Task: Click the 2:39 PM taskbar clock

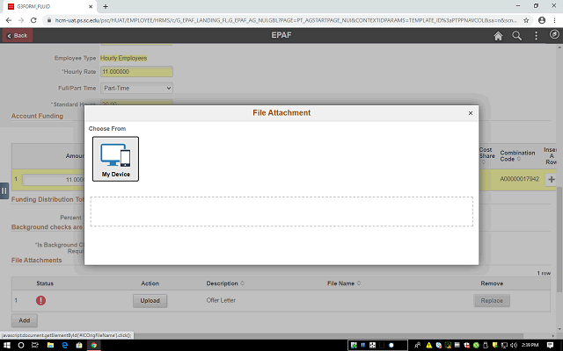Action: coord(530,345)
